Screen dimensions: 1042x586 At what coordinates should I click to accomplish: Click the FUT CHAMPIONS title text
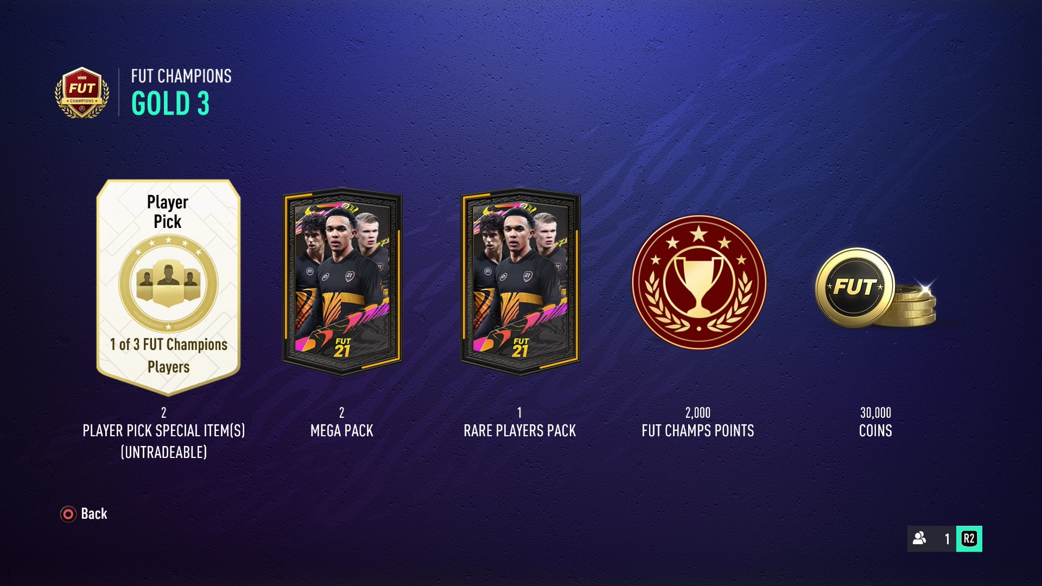click(181, 76)
